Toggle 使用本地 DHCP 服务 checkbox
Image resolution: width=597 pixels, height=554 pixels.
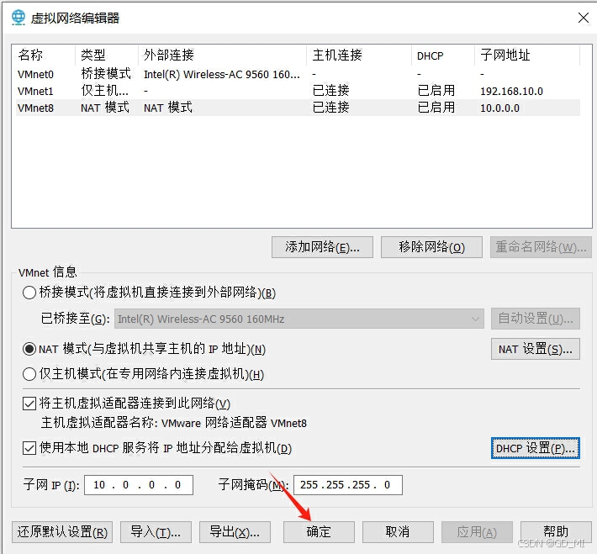29,448
